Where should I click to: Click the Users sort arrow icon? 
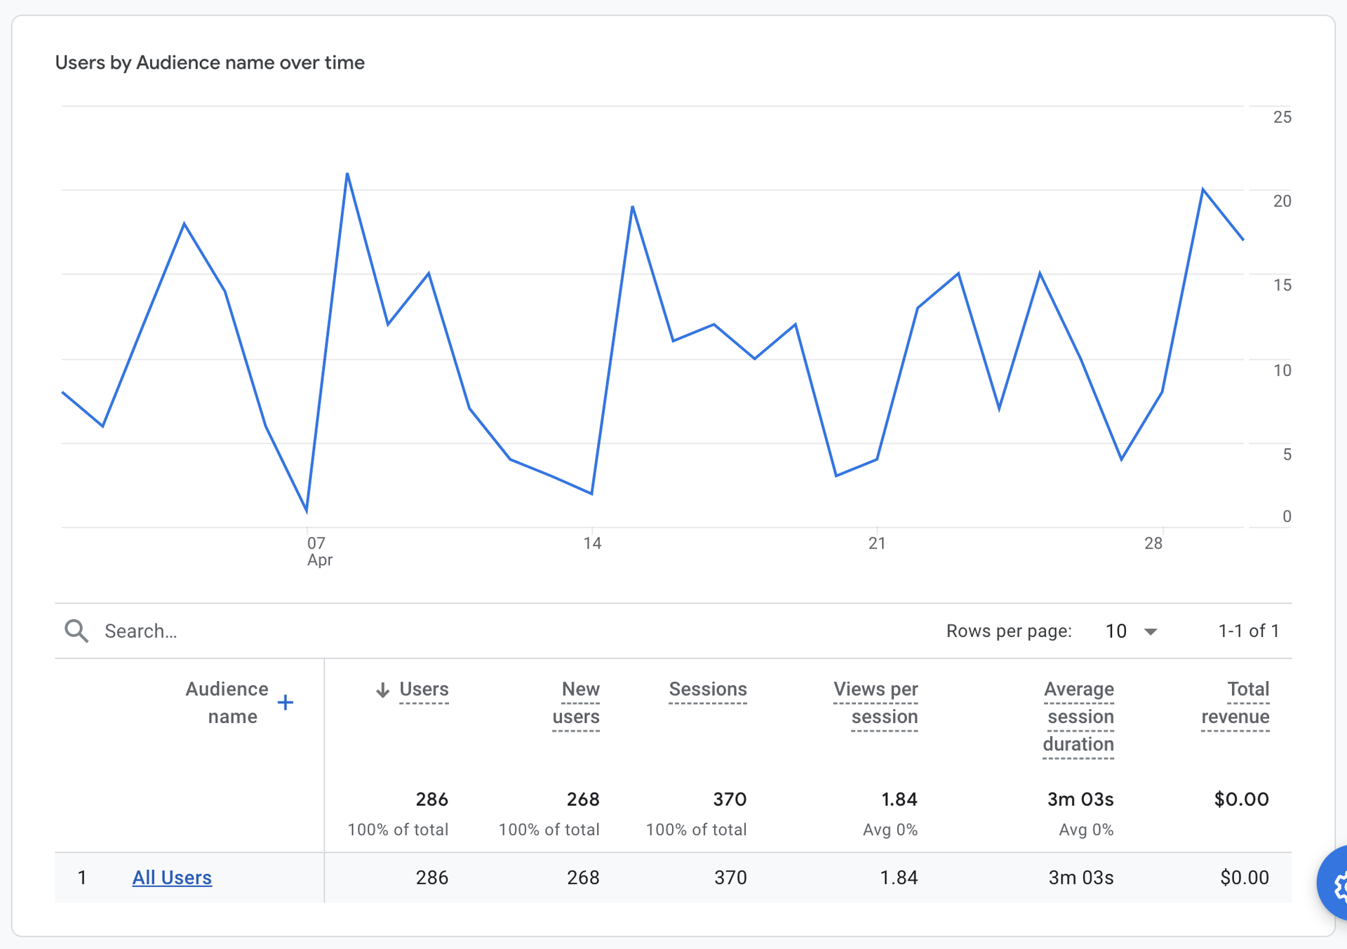(382, 689)
